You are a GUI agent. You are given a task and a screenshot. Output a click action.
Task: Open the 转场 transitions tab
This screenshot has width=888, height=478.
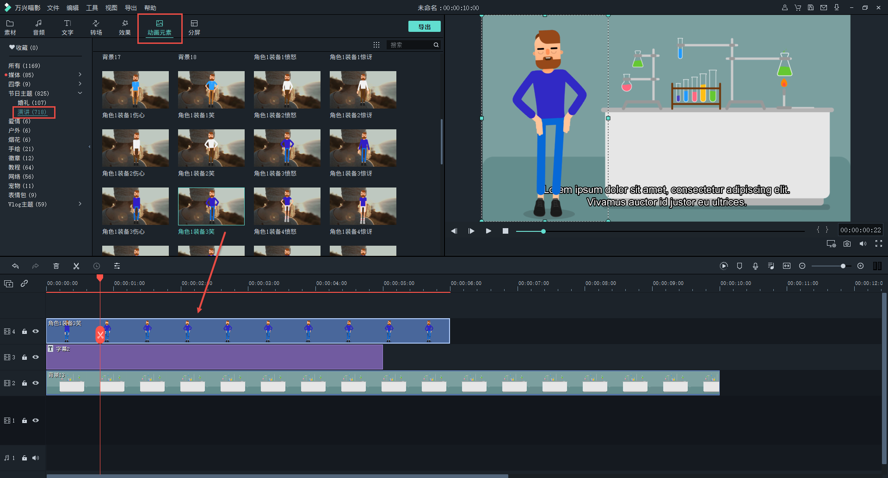tap(96, 27)
